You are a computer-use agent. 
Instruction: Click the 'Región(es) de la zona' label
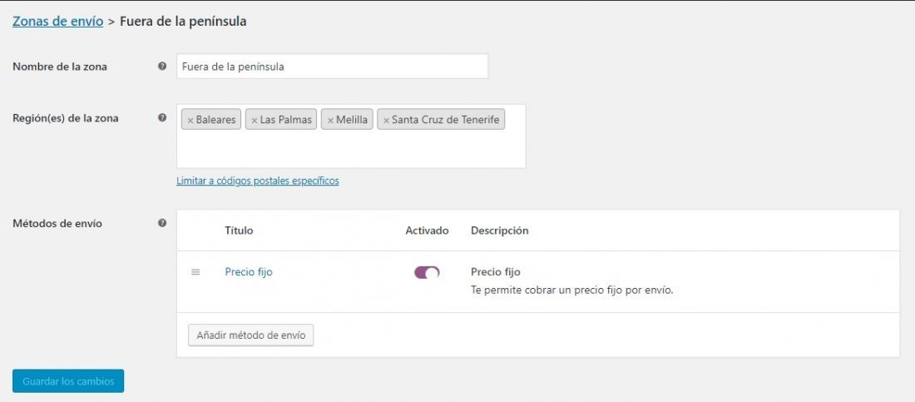[x=66, y=118]
